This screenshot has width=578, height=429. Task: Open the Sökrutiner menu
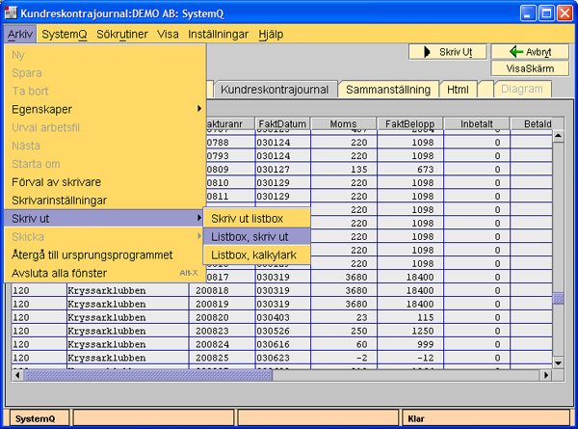pyautogui.click(x=123, y=34)
